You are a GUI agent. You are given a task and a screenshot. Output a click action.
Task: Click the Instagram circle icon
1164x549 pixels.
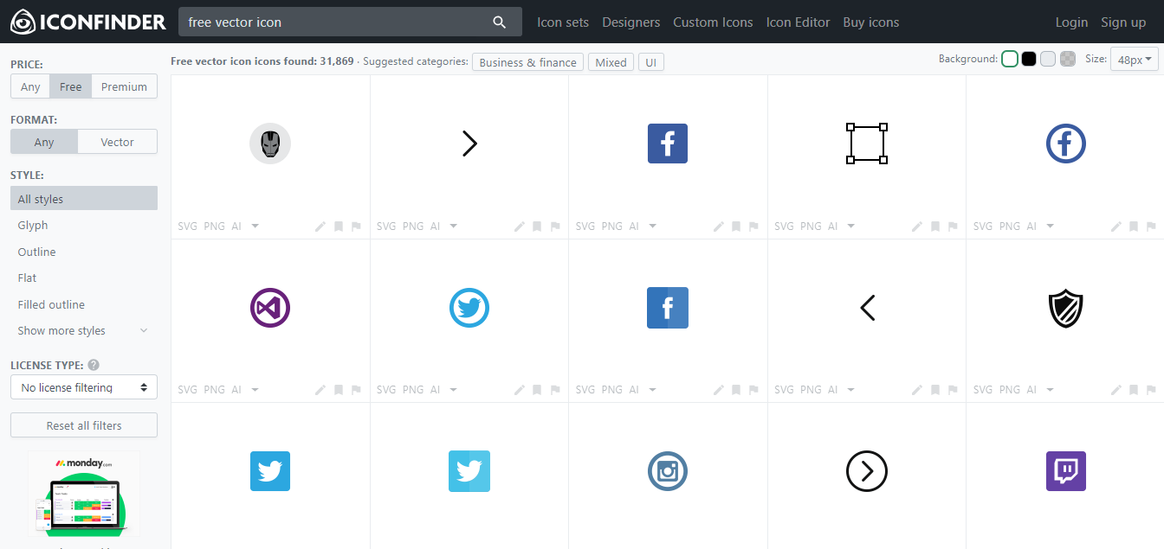tap(668, 471)
